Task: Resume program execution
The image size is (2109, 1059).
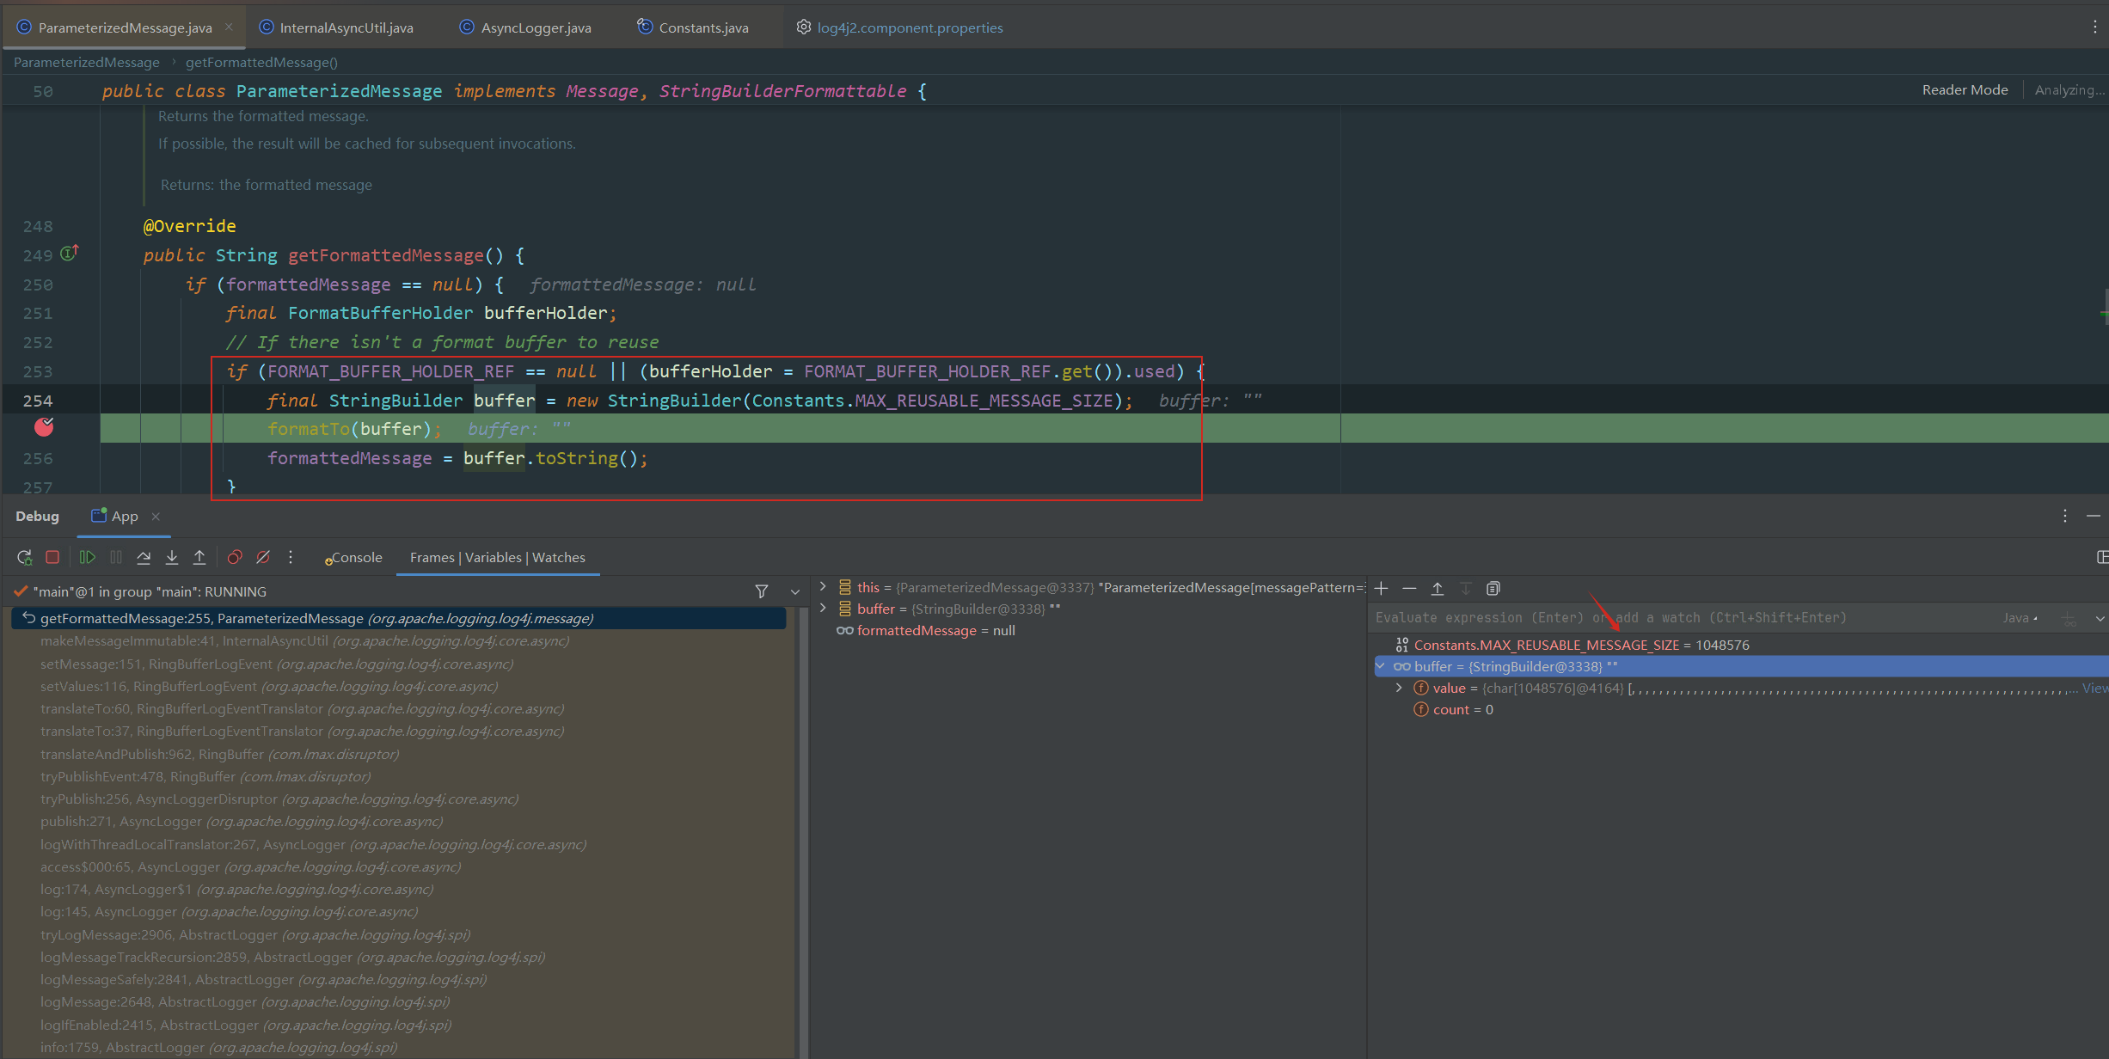Action: click(x=87, y=557)
